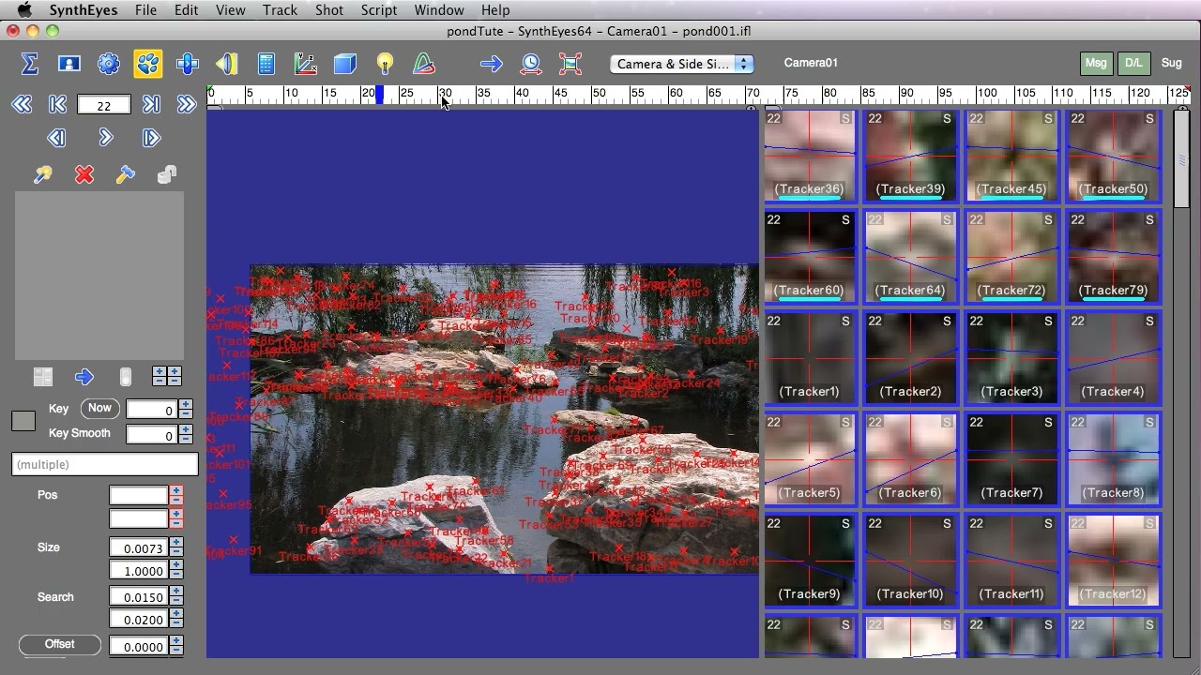Select the Tracker36 thumbnail
Viewport: 1201px width, 675px height.
[x=810, y=157]
